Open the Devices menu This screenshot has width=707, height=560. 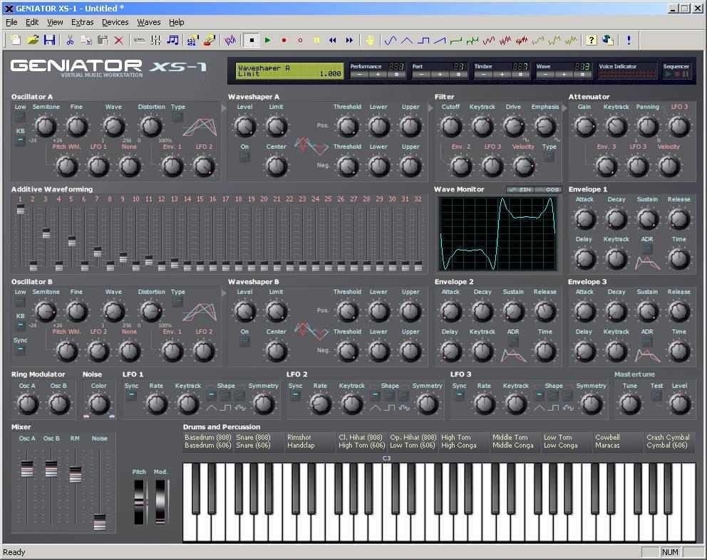click(x=115, y=22)
